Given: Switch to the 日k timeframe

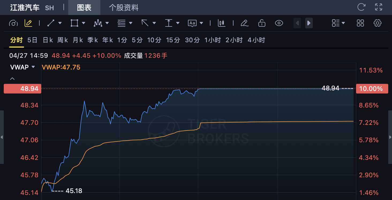Looking at the screenshot, I should click(48, 40).
